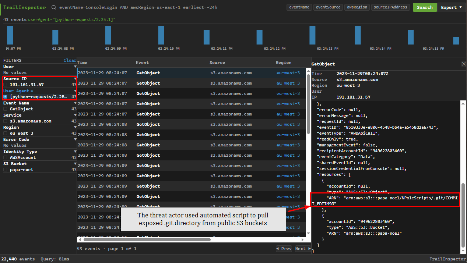Click the search magnifier icon in the query bar

(x=54, y=7)
